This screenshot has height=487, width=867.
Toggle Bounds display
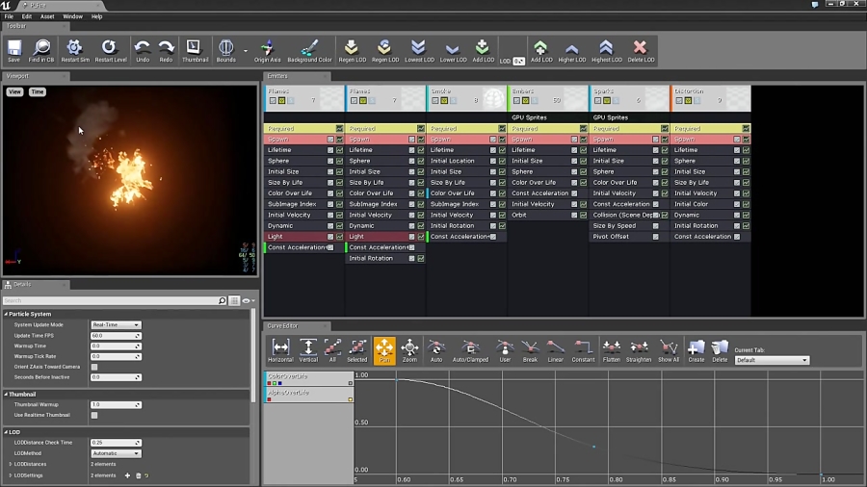(225, 50)
